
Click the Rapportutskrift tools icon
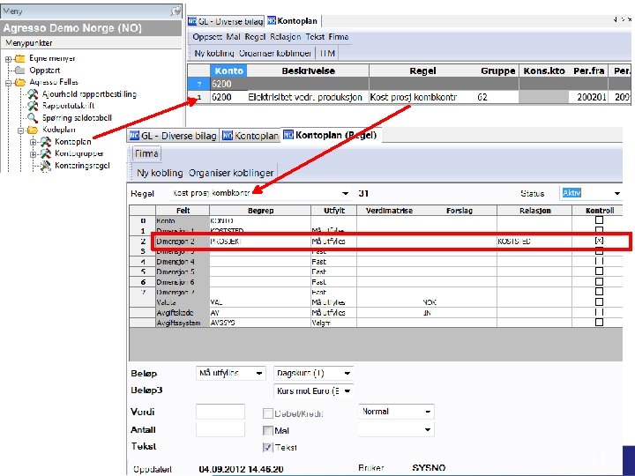tap(33, 106)
